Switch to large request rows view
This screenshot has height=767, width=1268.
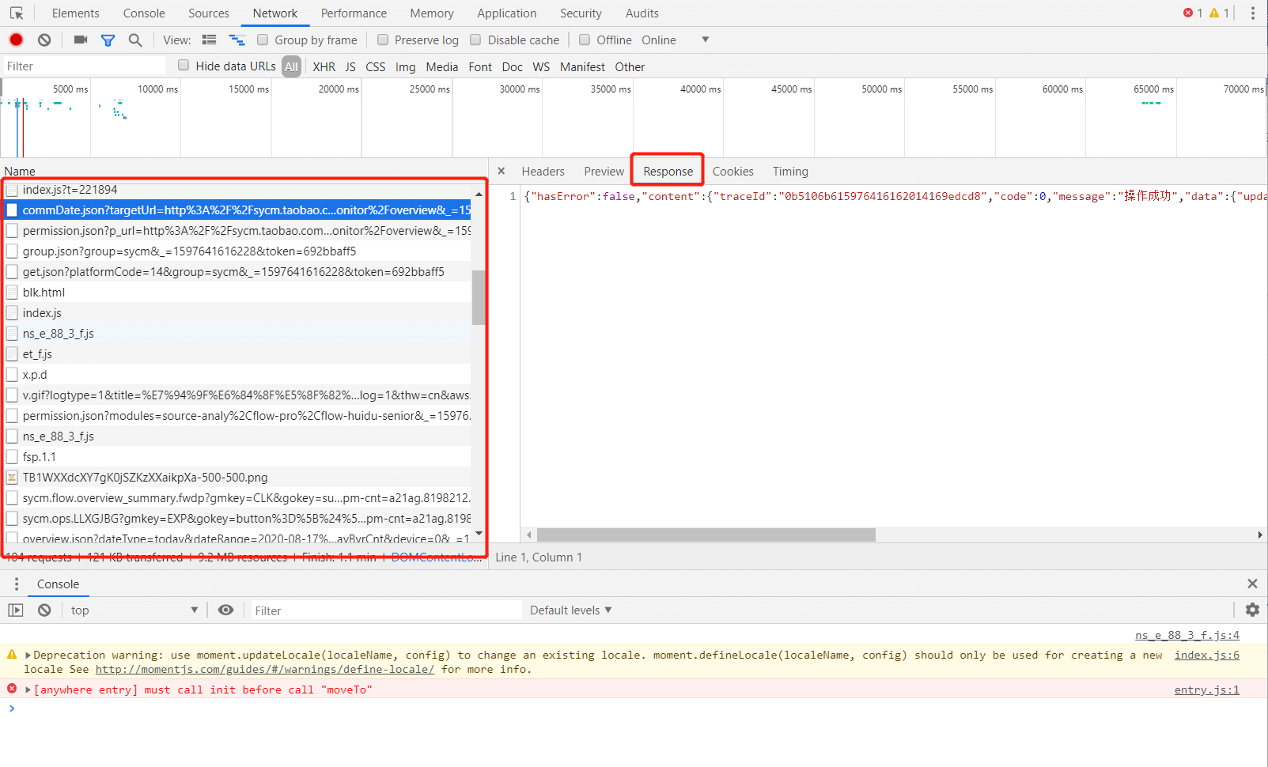click(x=210, y=40)
